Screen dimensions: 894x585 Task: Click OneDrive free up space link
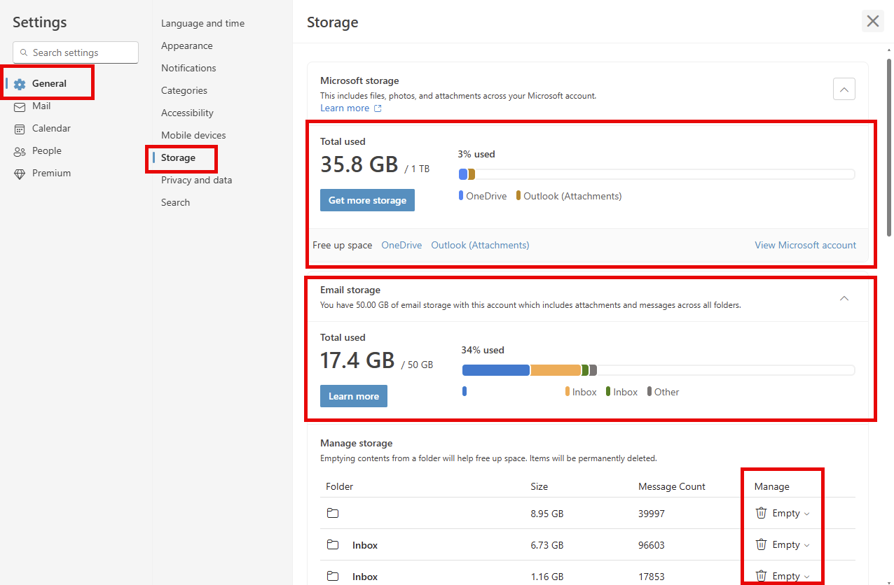(x=401, y=245)
